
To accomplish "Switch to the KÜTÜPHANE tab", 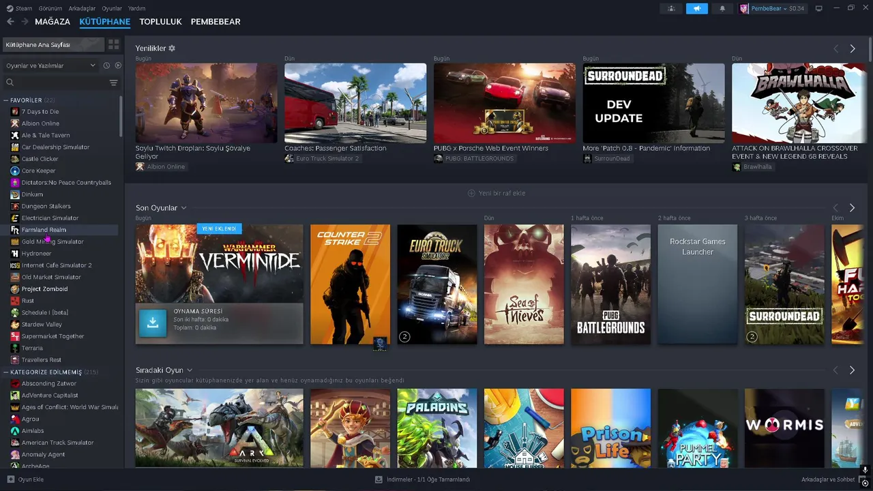I will [x=105, y=22].
